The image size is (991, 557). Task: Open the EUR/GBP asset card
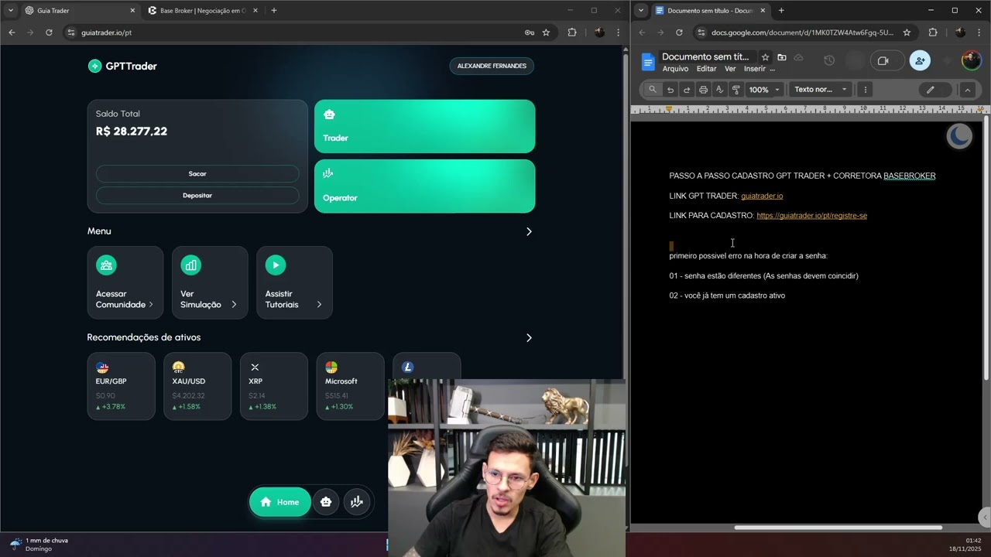pyautogui.click(x=121, y=386)
